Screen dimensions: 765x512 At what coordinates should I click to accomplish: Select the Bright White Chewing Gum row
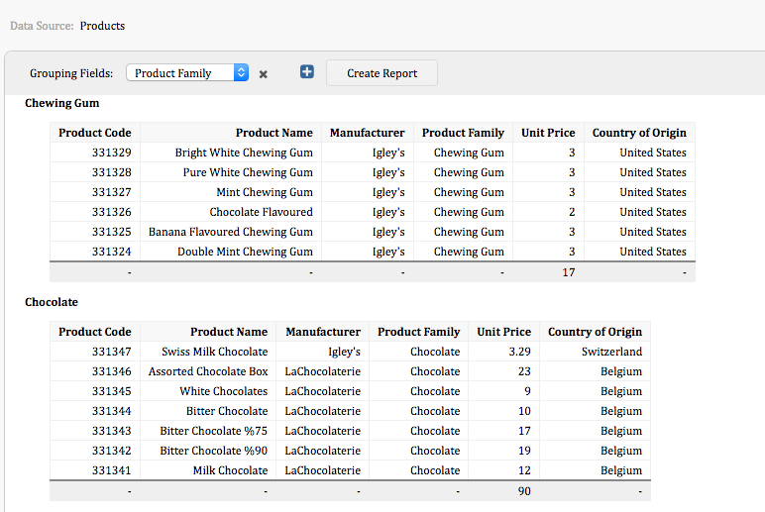(x=373, y=153)
